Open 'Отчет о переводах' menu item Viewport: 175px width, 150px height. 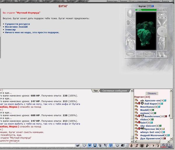pos(138,1)
